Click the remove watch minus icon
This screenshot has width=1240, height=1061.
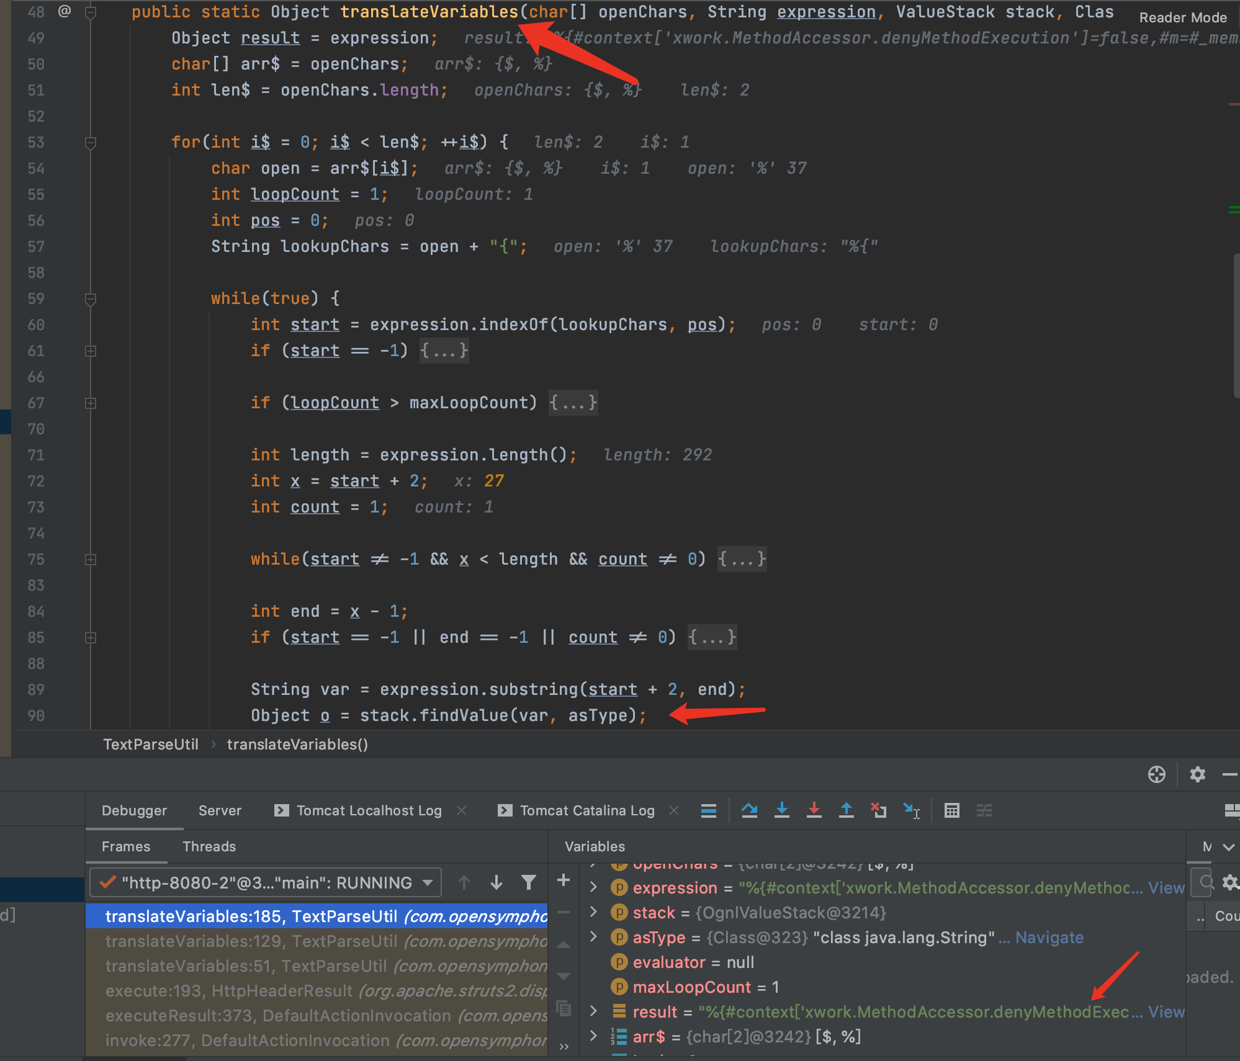564,912
